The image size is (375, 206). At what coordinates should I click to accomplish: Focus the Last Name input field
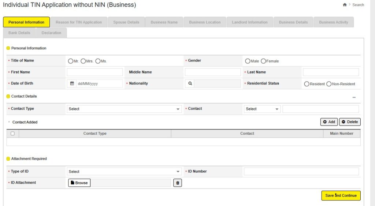pyautogui.click(x=331, y=72)
